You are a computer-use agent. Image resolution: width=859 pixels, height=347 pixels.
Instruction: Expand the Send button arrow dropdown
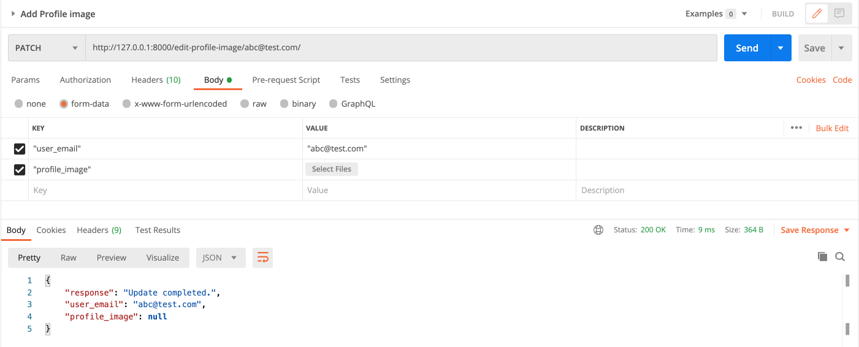tap(781, 48)
